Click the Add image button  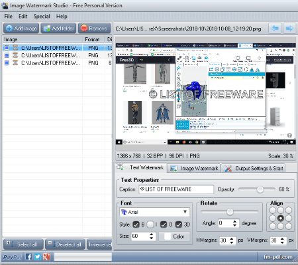[21, 28]
